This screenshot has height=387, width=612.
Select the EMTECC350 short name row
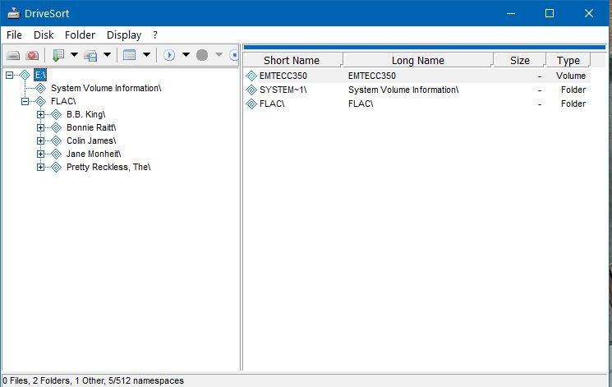point(283,76)
